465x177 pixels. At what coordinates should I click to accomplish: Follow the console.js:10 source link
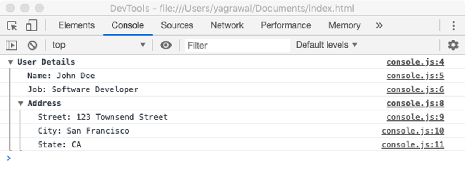(x=413, y=131)
